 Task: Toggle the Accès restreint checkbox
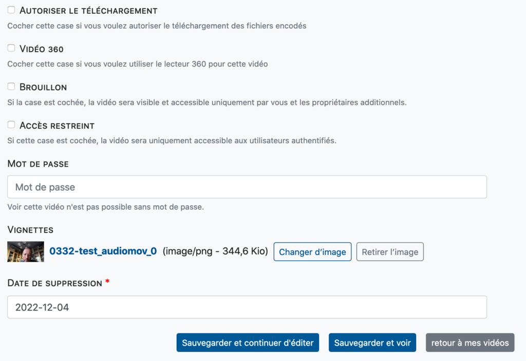(x=11, y=125)
